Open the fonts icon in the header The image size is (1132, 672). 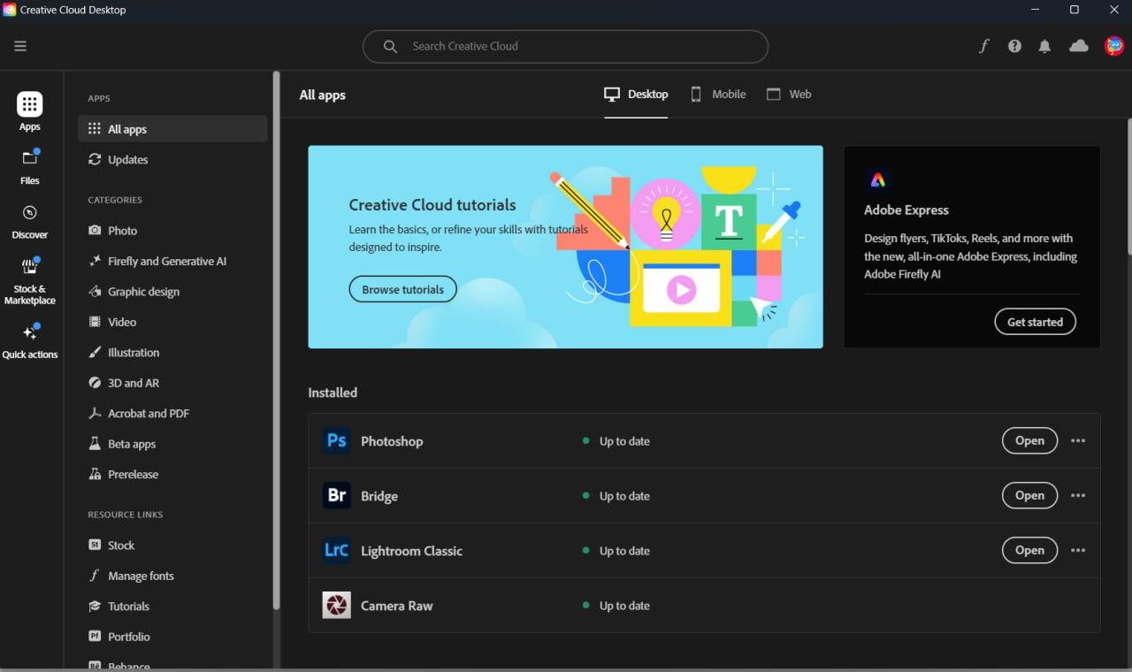983,46
